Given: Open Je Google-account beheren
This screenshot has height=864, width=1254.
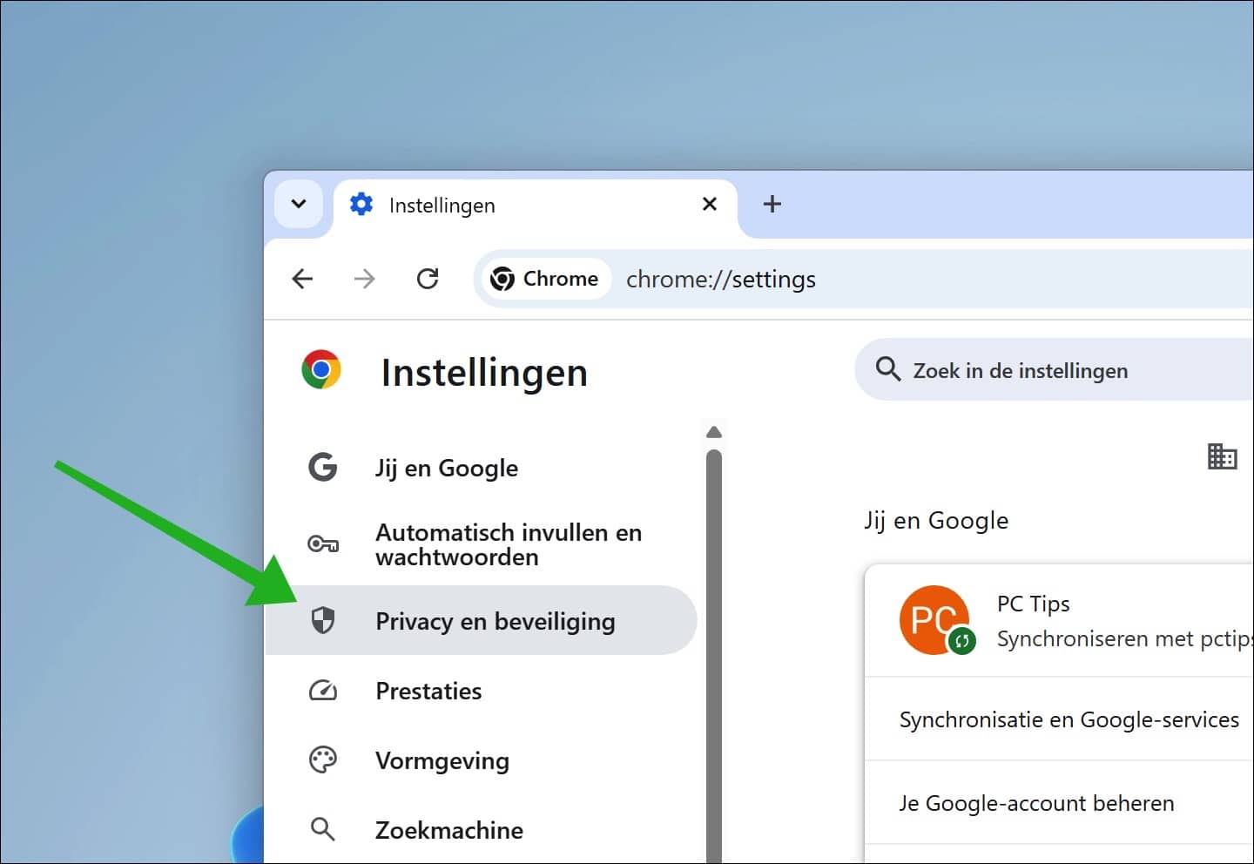Looking at the screenshot, I should coord(1036,802).
